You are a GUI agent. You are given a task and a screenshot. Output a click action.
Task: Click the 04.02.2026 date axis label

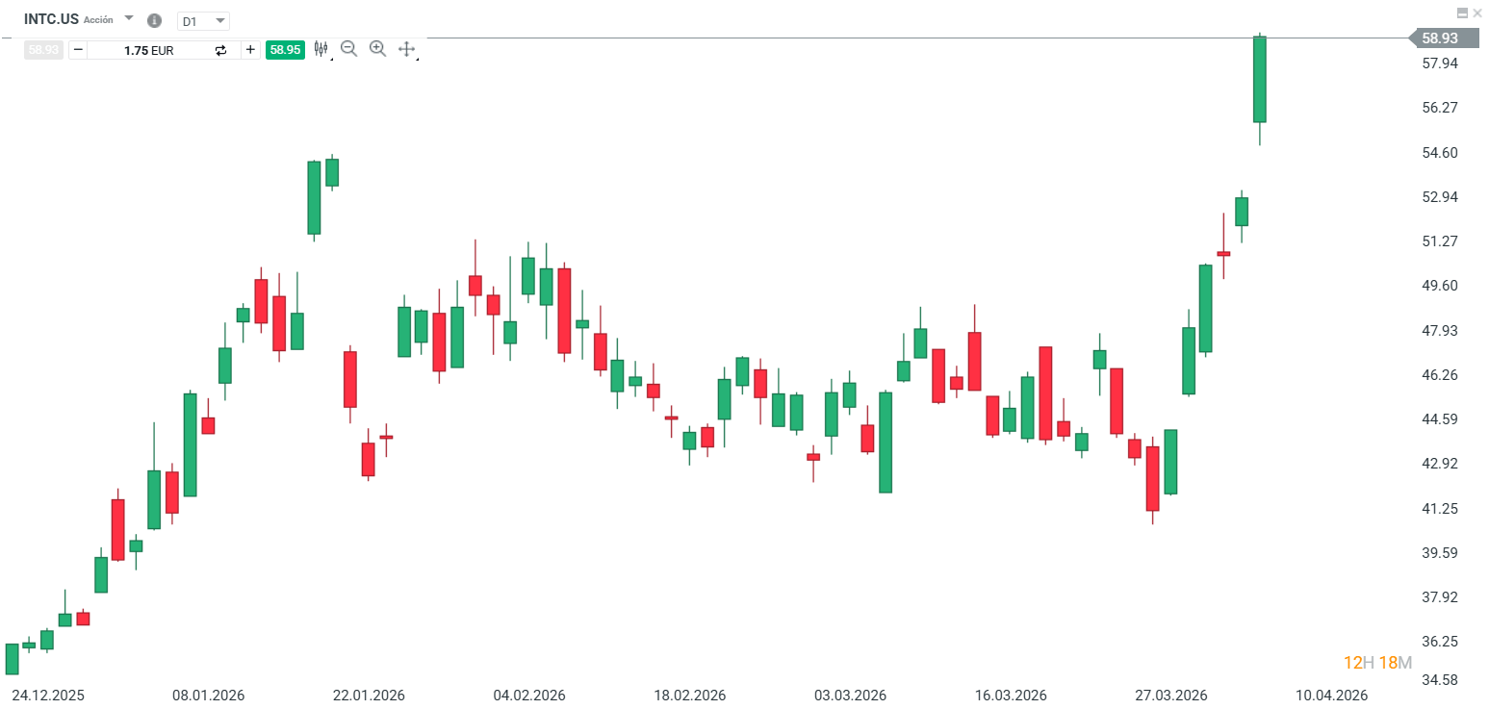[529, 695]
